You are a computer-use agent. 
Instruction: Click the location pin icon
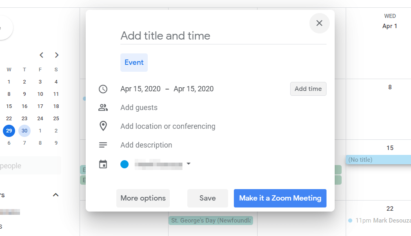pyautogui.click(x=103, y=126)
